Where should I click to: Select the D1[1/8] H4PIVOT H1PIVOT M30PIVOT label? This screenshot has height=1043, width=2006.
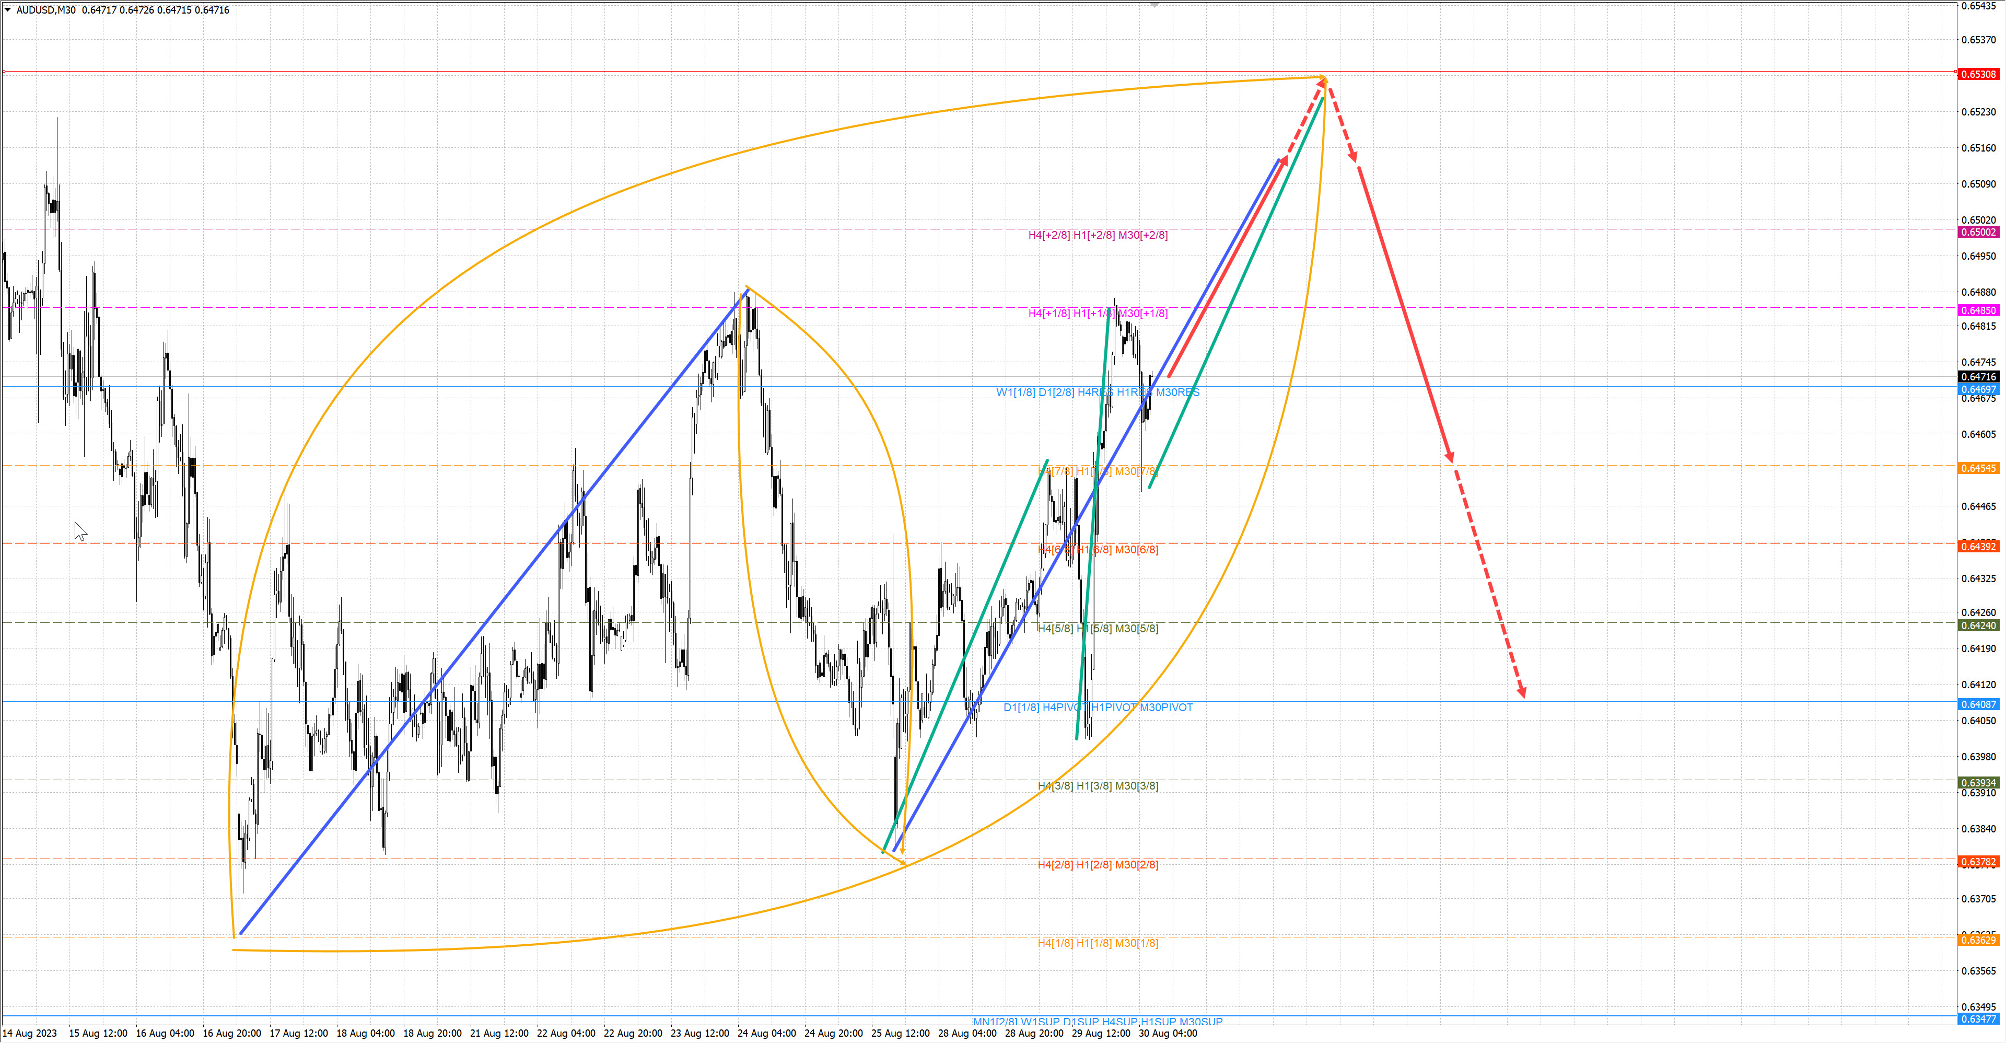point(1097,708)
